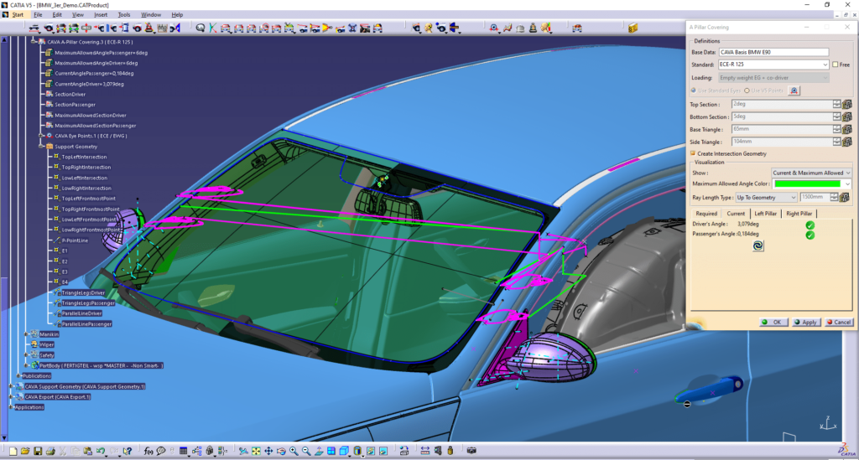Open the Show Current & Maximum Allowed dropdown
This screenshot has height=460, width=859.
[811, 173]
